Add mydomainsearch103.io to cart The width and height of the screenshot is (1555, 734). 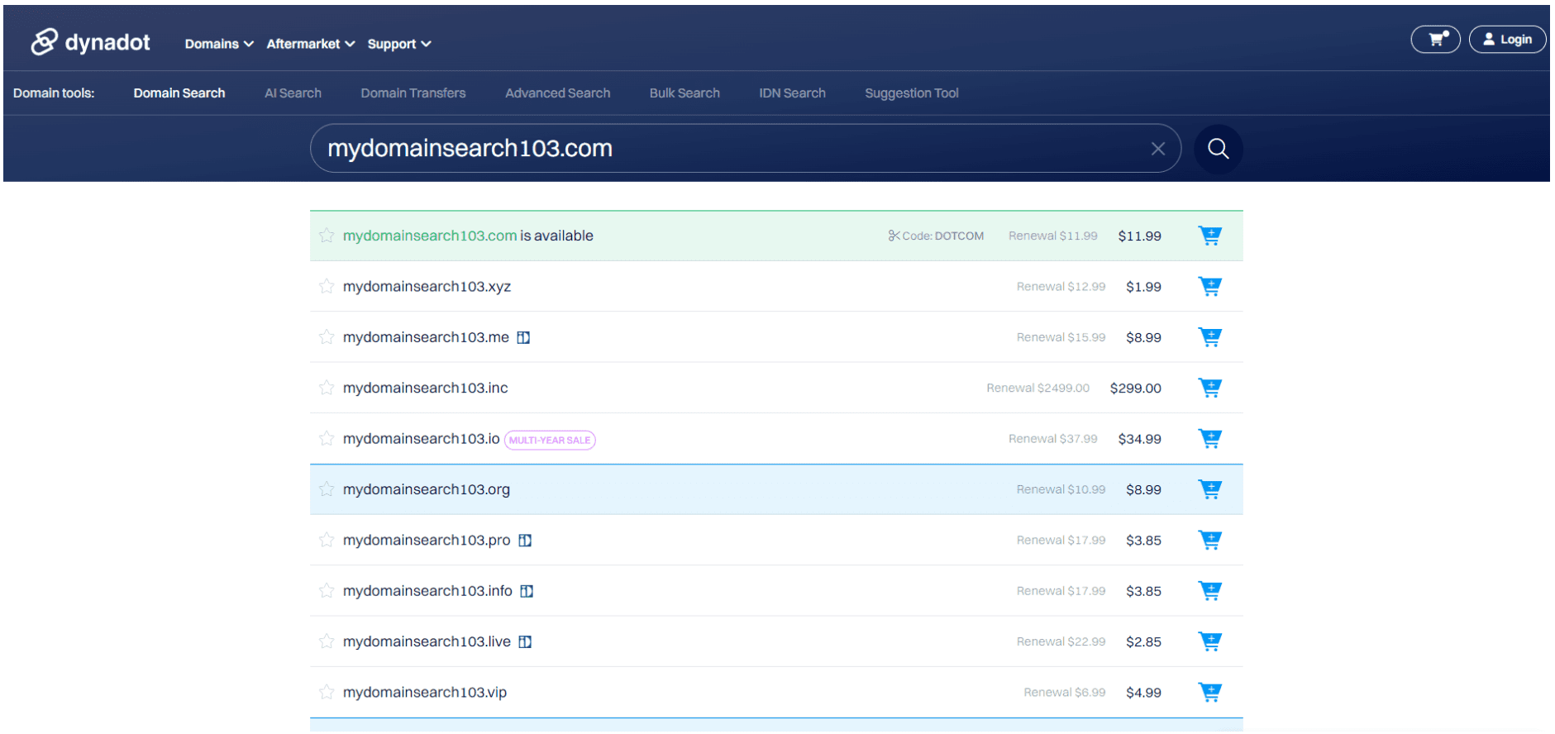1209,439
